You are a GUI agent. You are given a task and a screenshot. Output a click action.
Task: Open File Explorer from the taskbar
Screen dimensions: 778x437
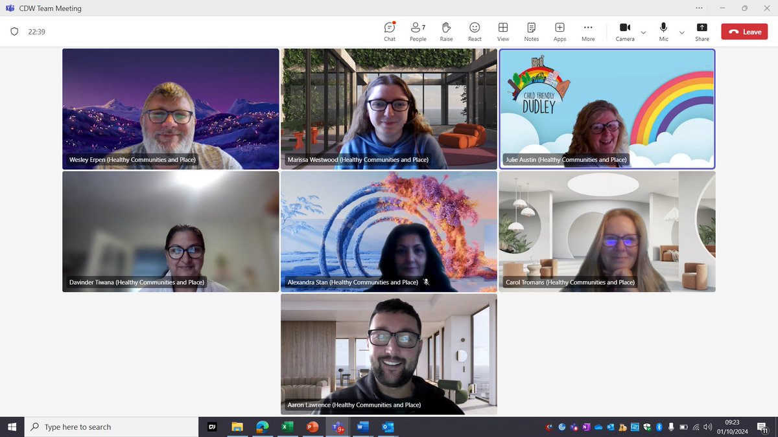click(x=237, y=427)
